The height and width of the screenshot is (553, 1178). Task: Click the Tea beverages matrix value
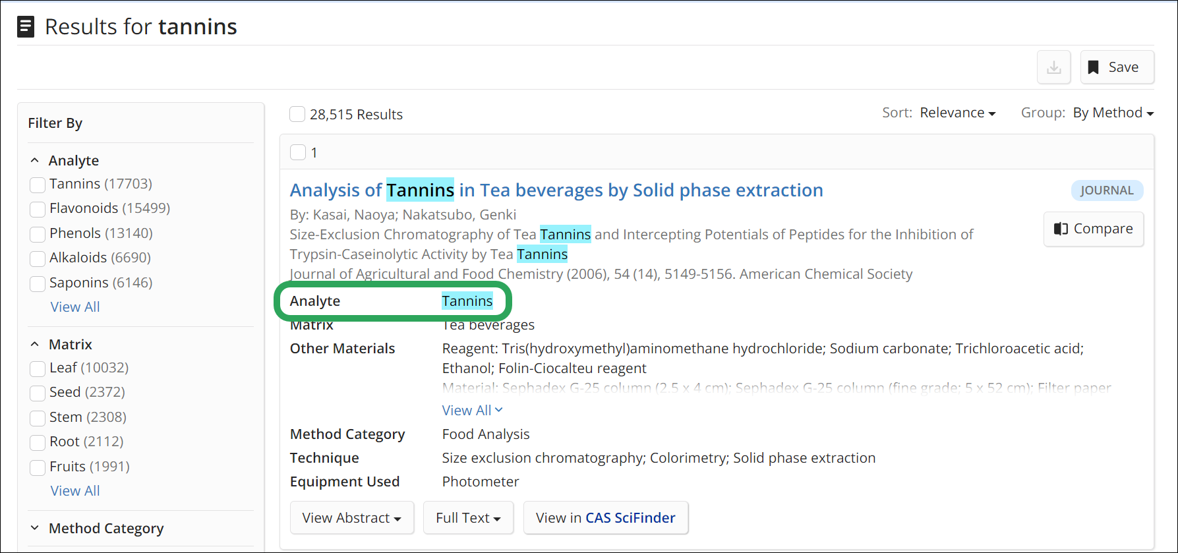(x=488, y=325)
